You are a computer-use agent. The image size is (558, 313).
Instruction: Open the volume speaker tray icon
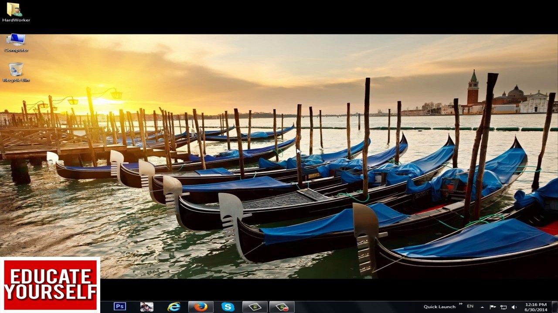click(514, 307)
